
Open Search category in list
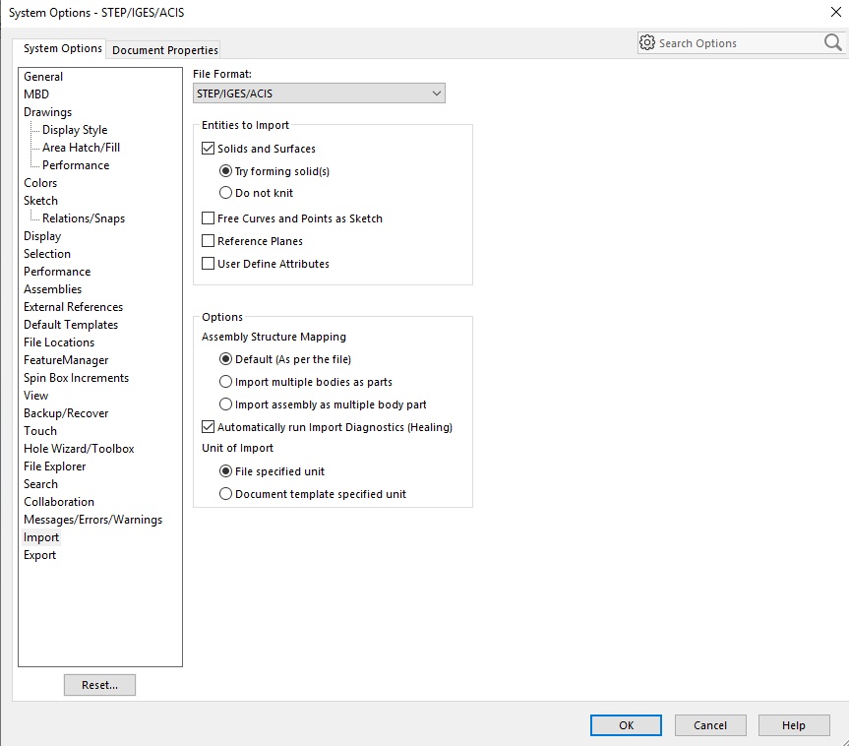point(40,484)
